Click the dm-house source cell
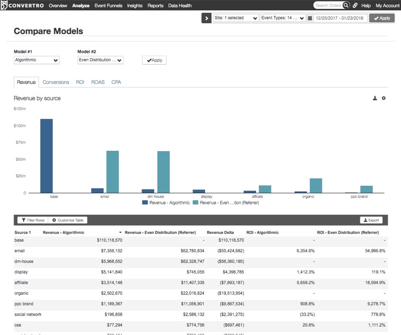Viewport: 401px width, 335px height. click(24, 261)
